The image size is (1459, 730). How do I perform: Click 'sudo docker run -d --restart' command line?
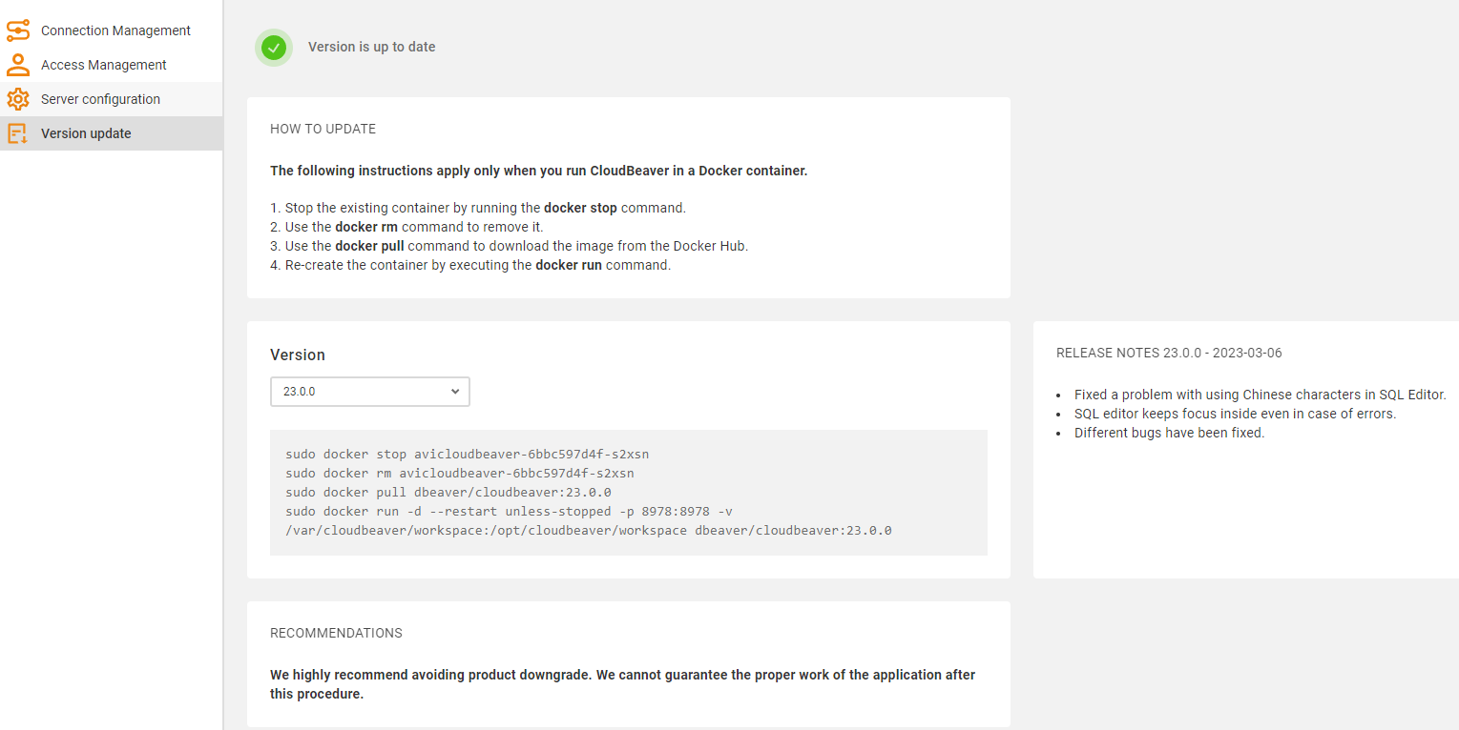click(x=509, y=511)
